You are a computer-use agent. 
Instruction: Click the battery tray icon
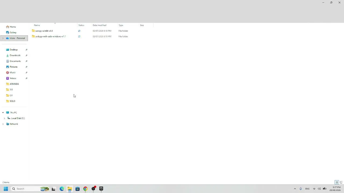[x=324, y=189]
